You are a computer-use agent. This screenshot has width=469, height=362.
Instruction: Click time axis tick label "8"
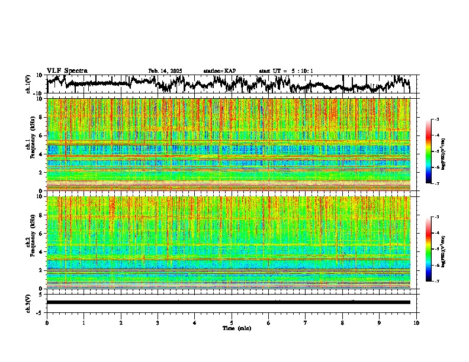(x=342, y=323)
